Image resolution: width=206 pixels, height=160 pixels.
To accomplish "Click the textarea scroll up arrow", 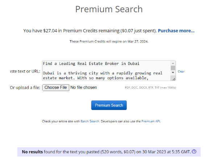I will tap(173, 63).
